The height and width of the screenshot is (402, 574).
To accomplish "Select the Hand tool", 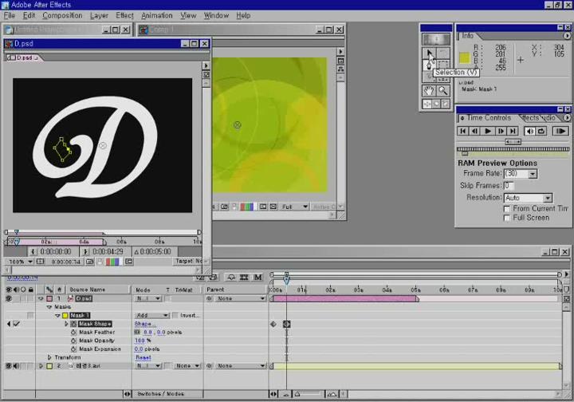I will 429,90.
